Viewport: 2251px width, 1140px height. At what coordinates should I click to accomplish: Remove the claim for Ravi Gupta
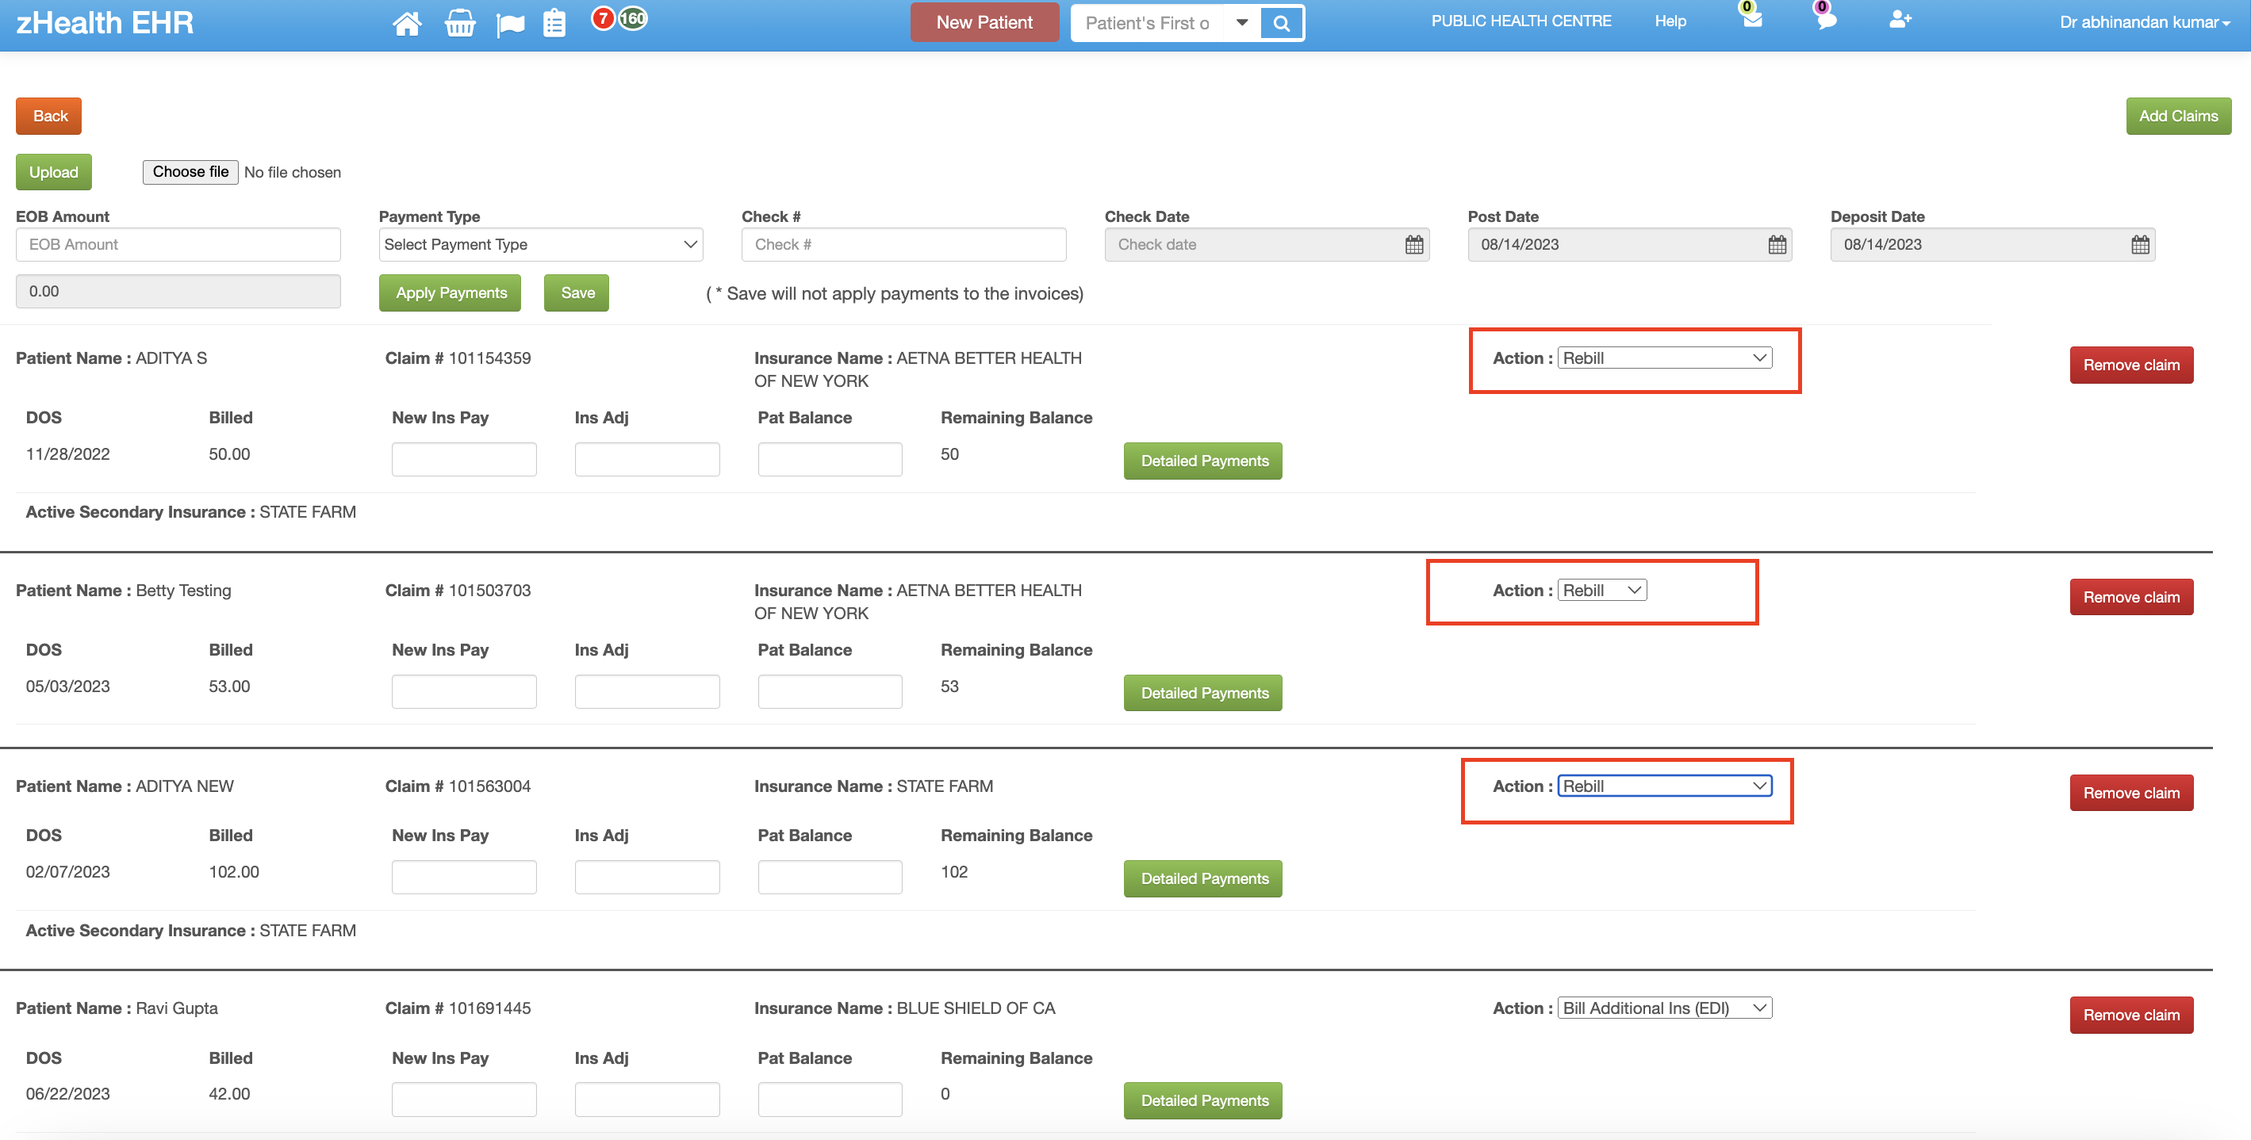pyautogui.click(x=2131, y=1014)
